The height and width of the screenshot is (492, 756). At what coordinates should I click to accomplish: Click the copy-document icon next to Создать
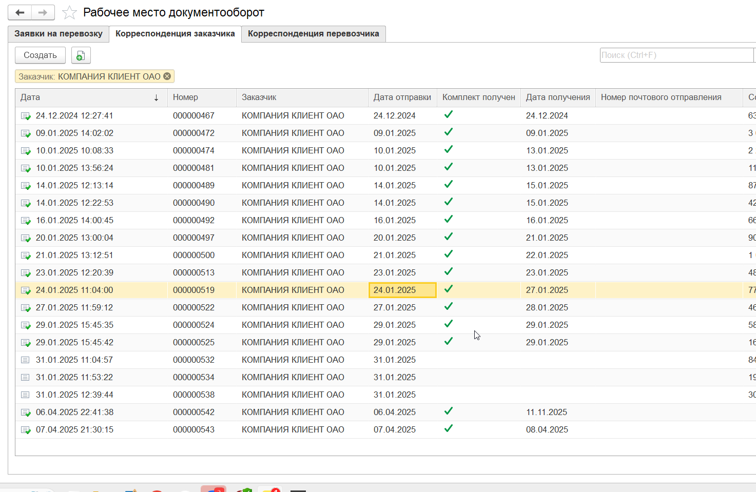coord(81,55)
